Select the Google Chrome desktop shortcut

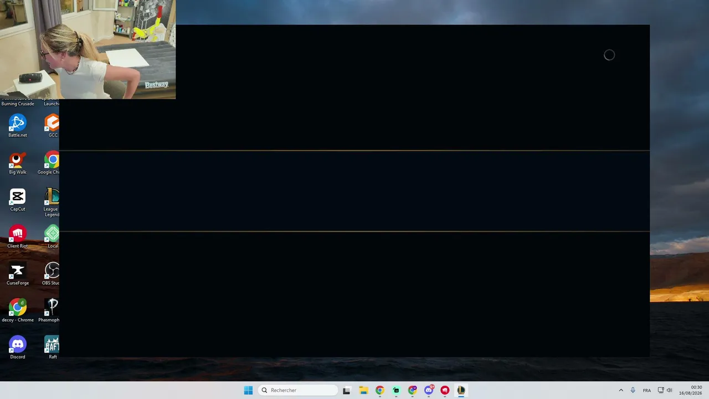50,163
